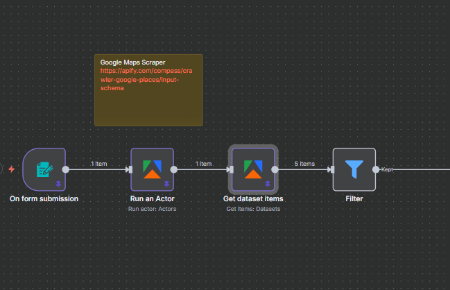The width and height of the screenshot is (450, 290).
Task: Click input connector of Run an Actor node
Action: point(130,170)
